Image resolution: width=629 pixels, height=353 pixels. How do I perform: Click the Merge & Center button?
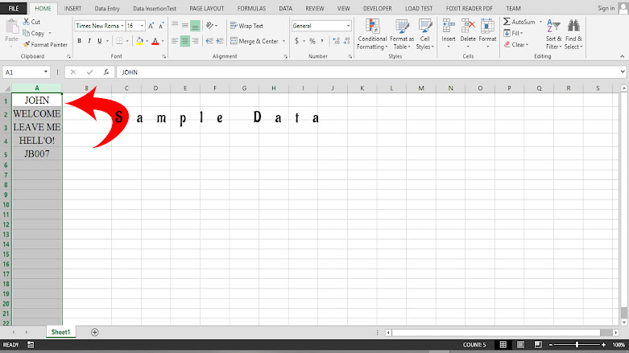click(x=254, y=41)
